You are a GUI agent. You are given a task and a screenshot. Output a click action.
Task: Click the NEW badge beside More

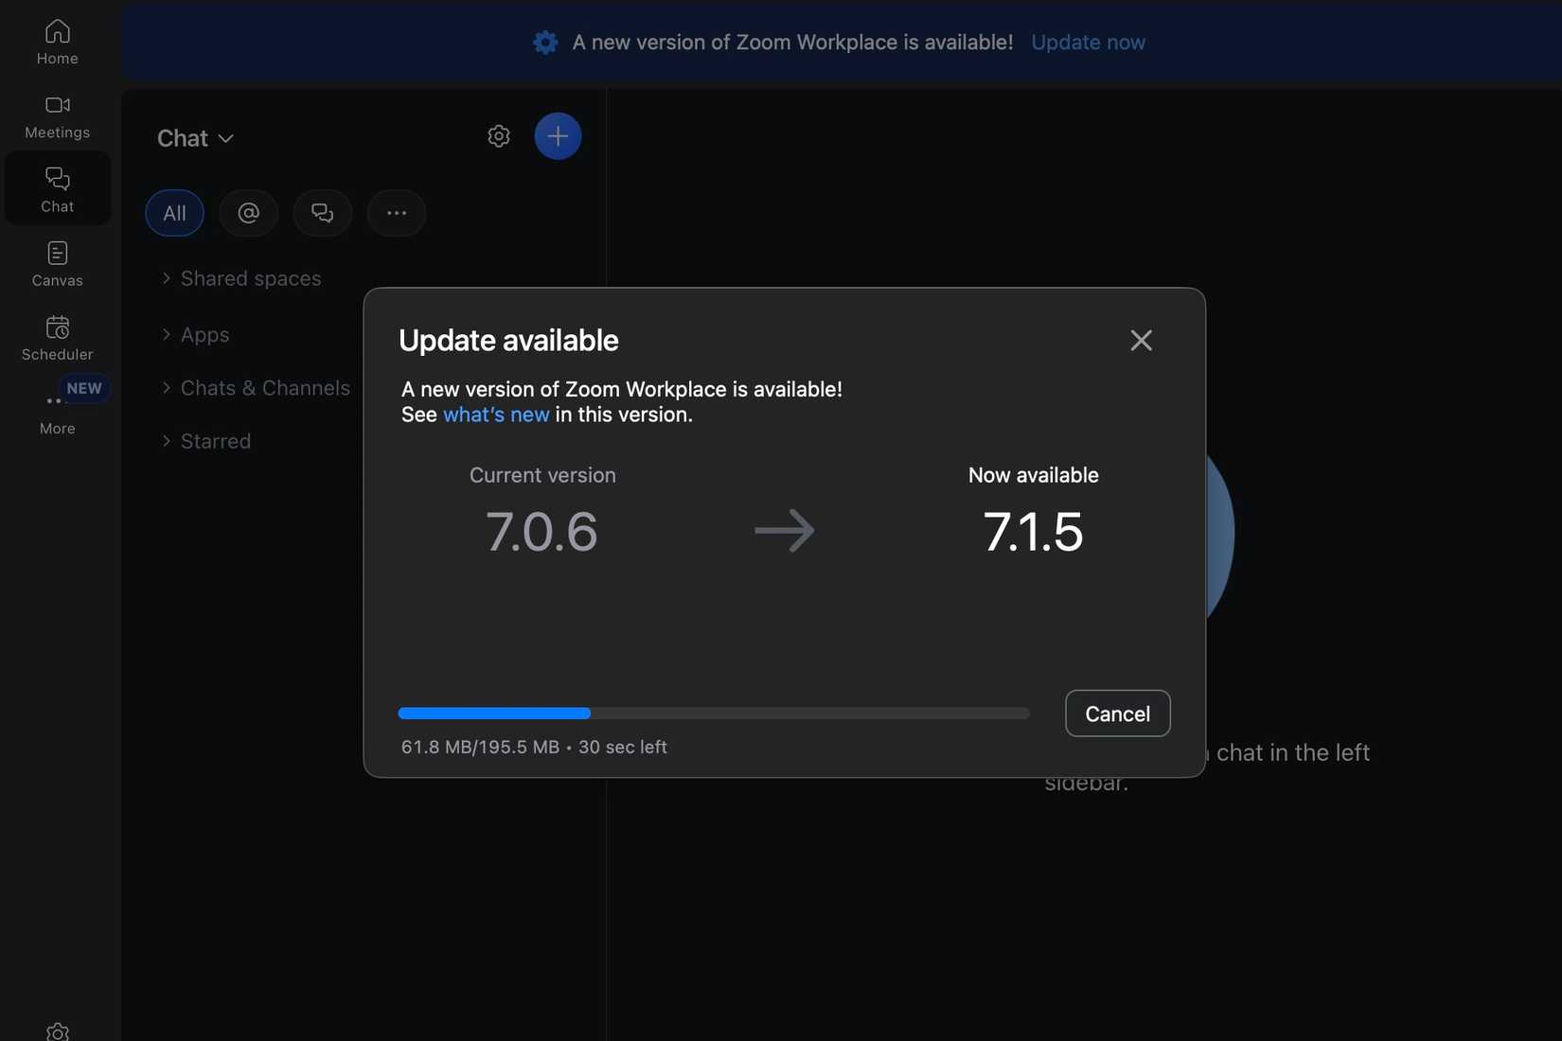[x=84, y=388]
